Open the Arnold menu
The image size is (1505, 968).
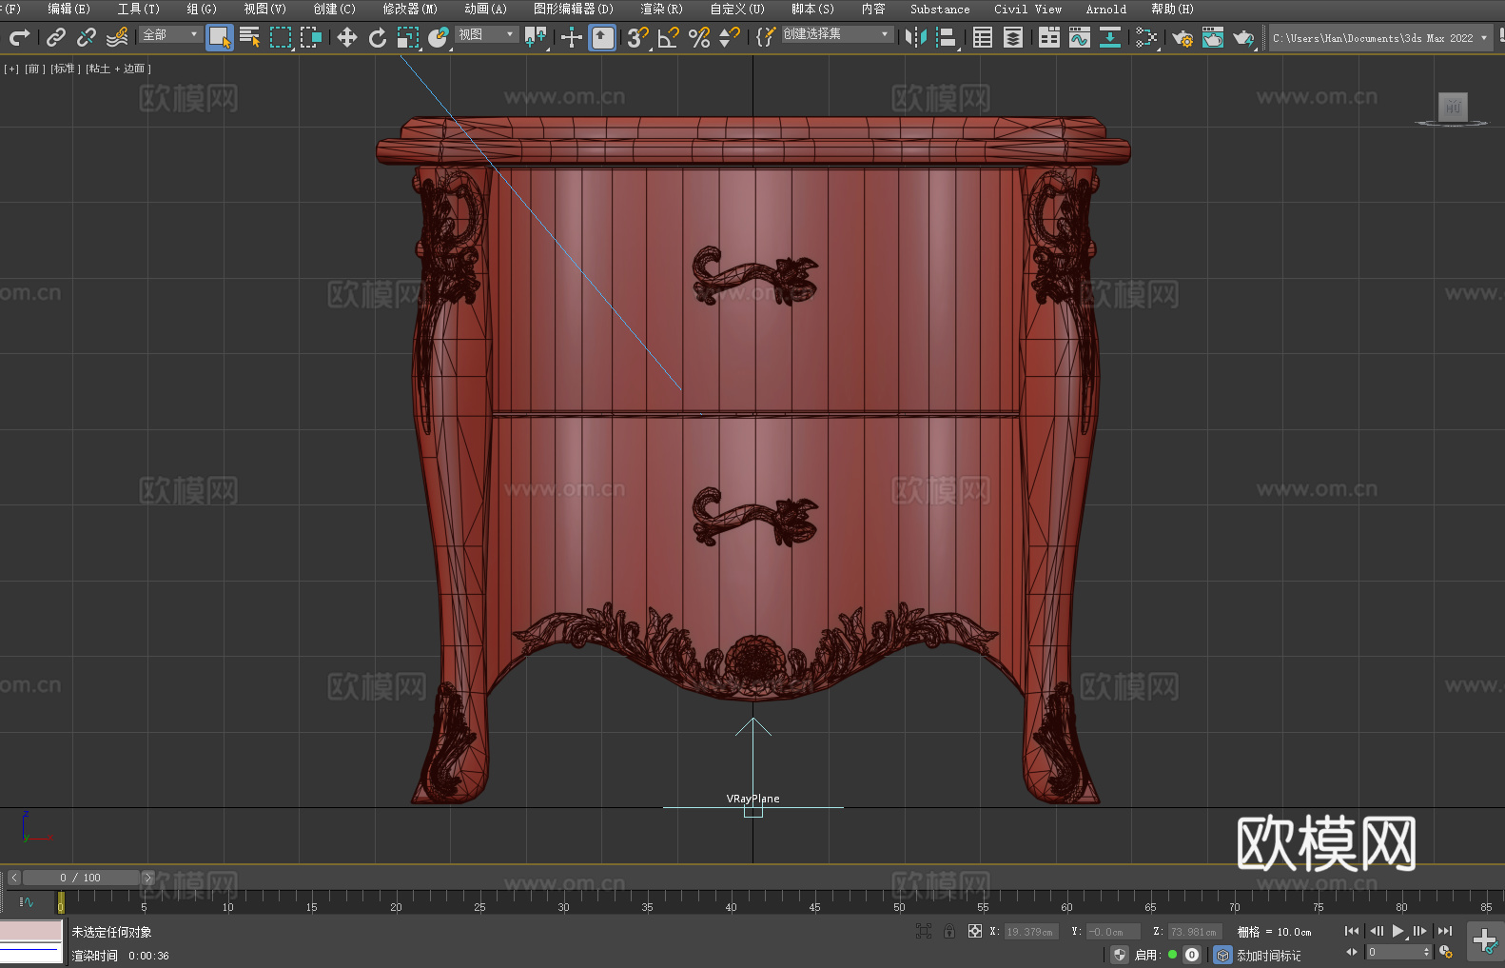(1105, 9)
